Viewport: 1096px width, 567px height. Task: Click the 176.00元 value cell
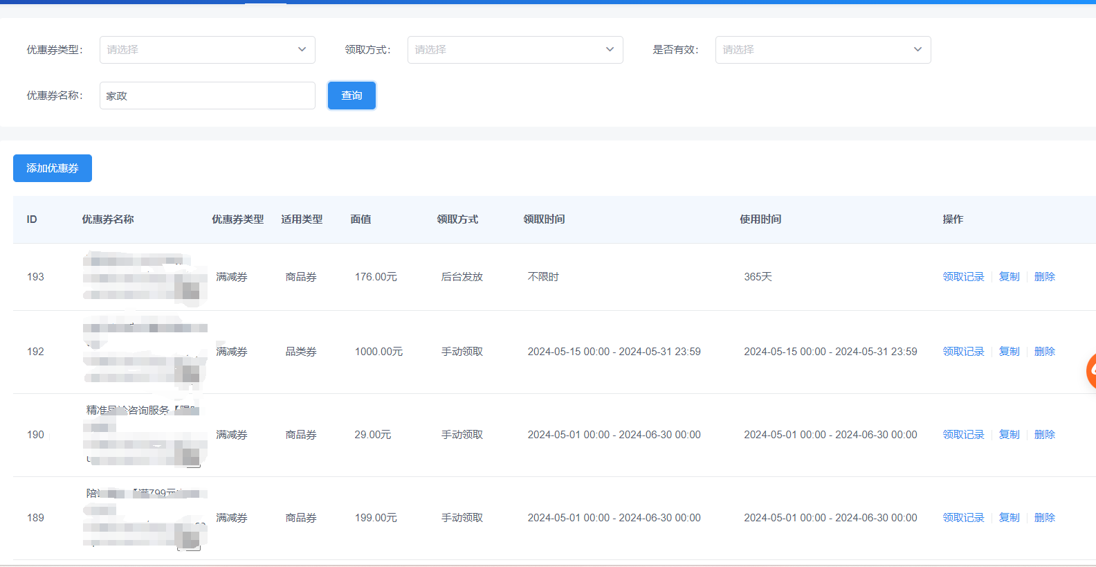tap(376, 277)
